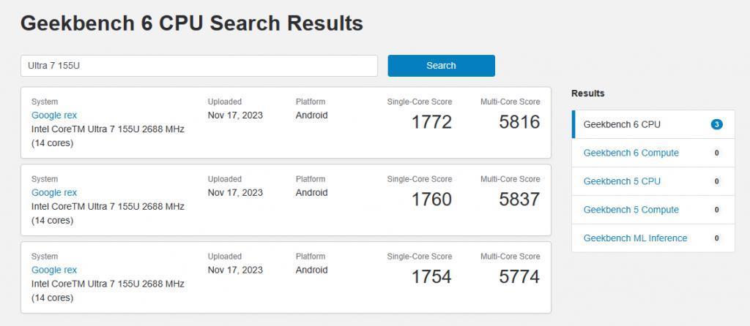Click the 0 count badge beside Geekbench ML Inference
Screen dimensions: 750x326
coord(716,238)
